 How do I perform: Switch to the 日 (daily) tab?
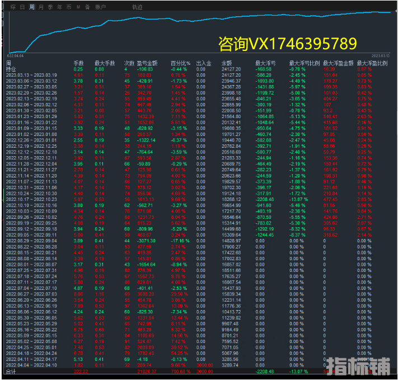[x=22, y=7]
